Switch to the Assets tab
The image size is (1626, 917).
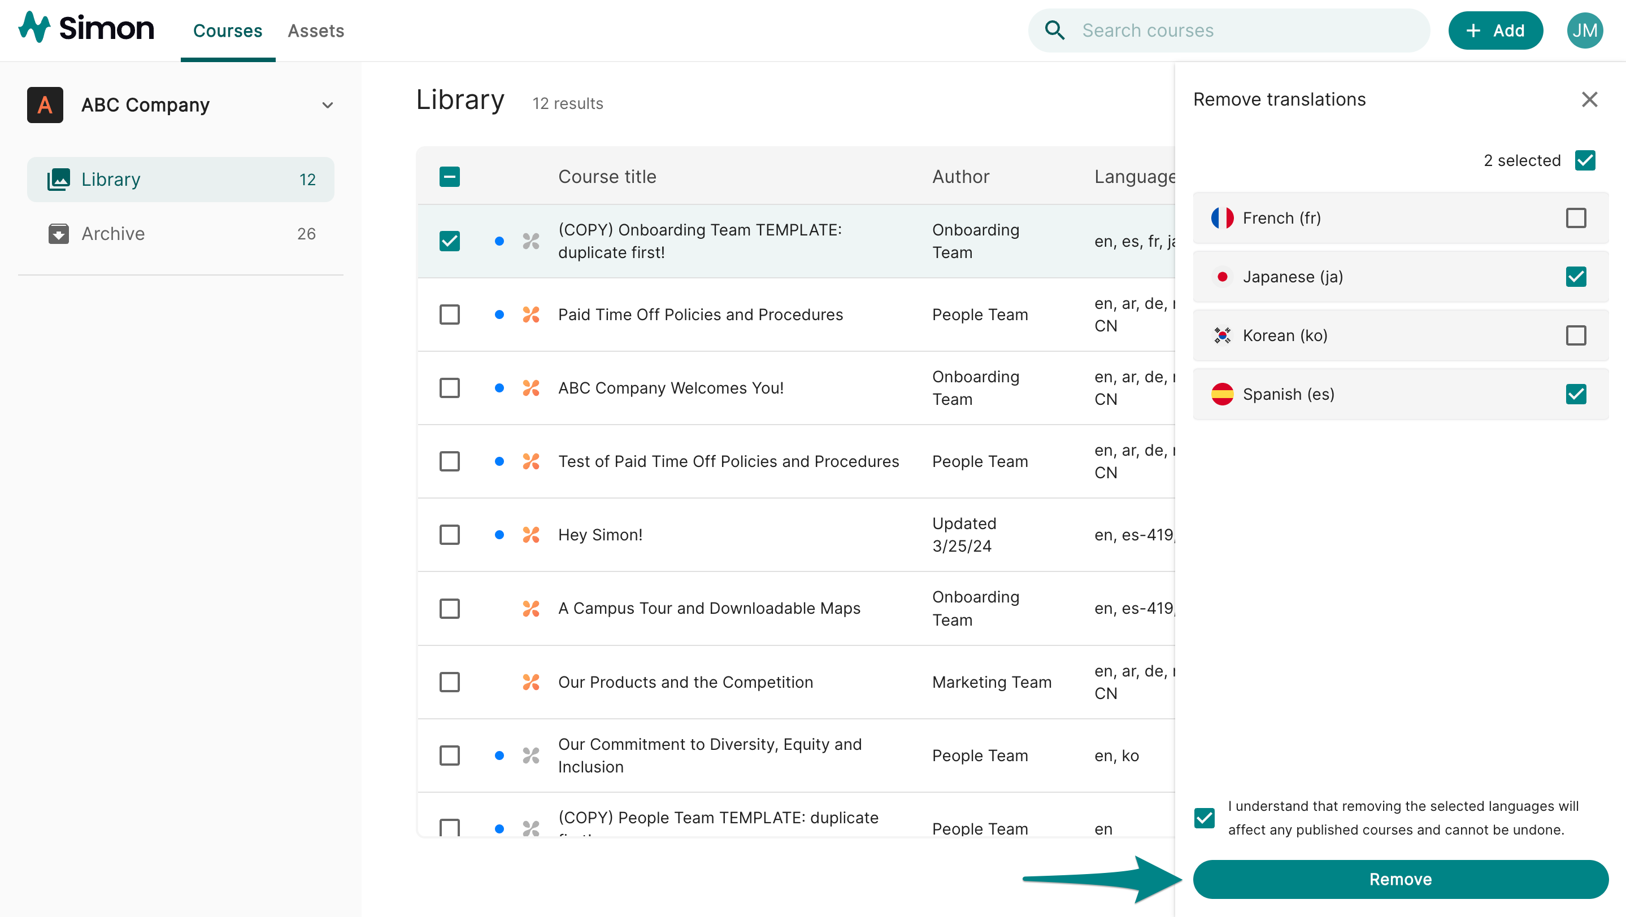pos(316,30)
